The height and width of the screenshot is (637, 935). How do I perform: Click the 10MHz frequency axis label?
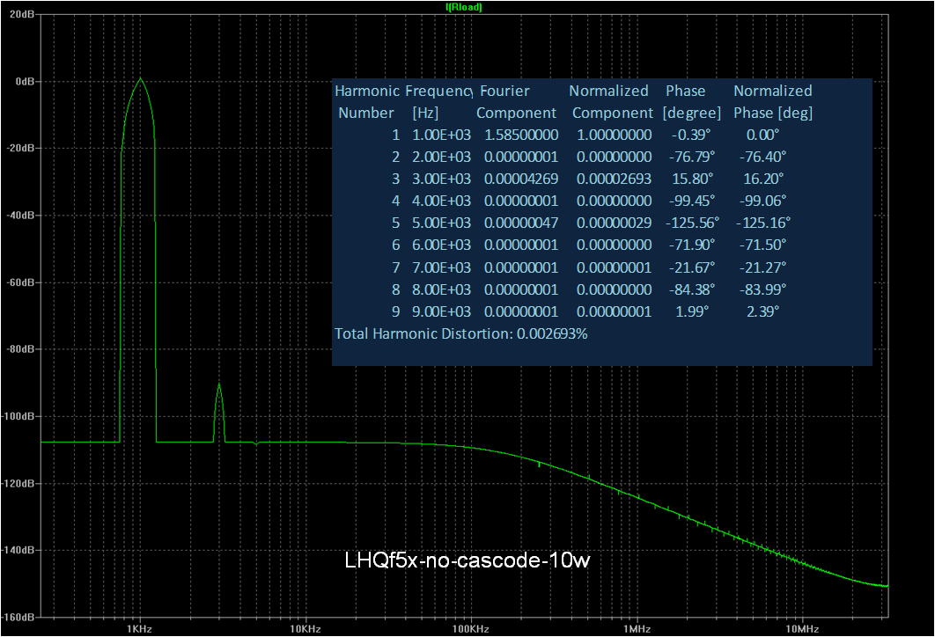(802, 629)
